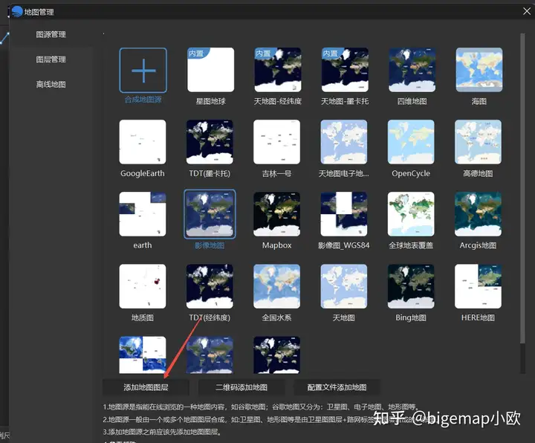
Task: Choose the OpenCycle map source
Action: (411, 142)
